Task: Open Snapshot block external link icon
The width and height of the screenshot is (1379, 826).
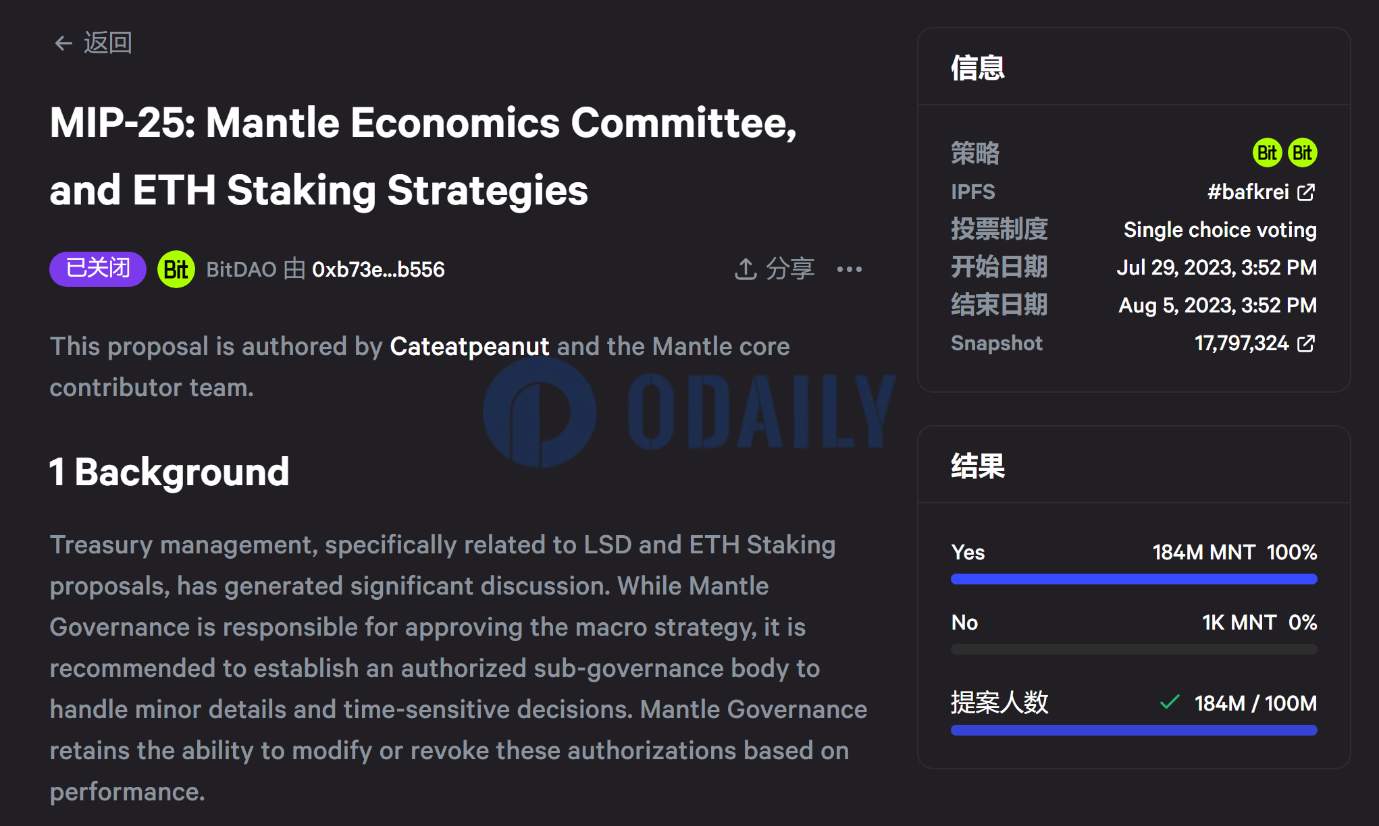Action: point(1307,343)
